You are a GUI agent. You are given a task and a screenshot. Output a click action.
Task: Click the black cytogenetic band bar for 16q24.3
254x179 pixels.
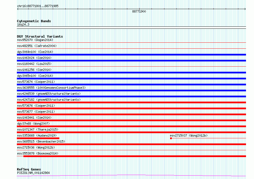click(131, 28)
